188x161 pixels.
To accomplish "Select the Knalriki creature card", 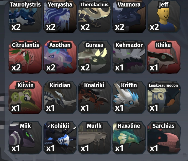I will 95,97.
